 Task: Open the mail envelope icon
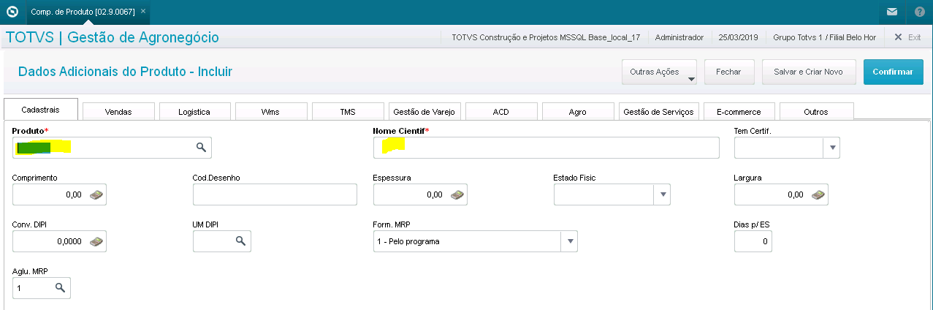[892, 12]
